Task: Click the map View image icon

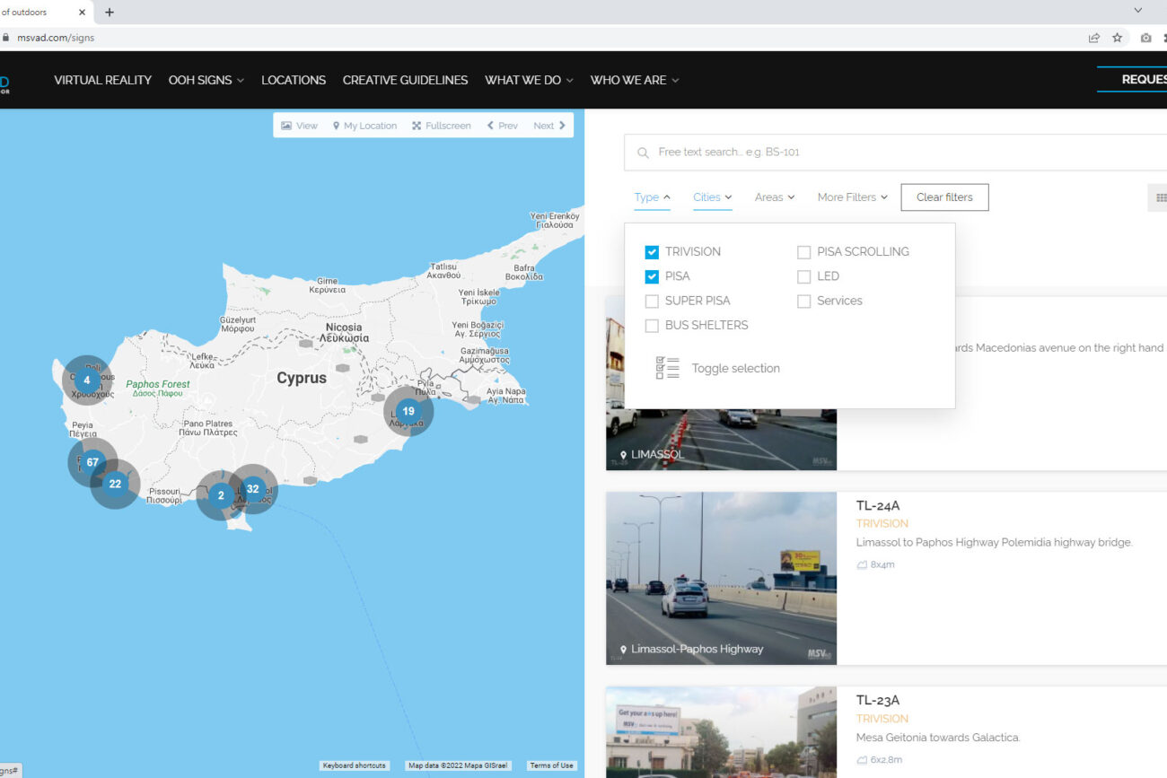Action: point(286,126)
